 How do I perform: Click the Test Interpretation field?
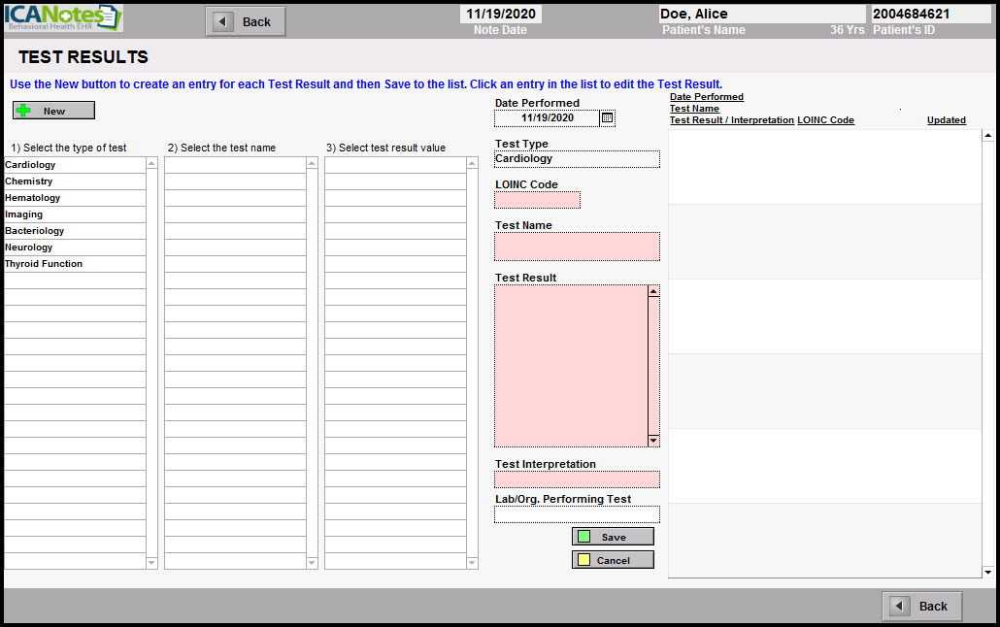[x=577, y=479]
